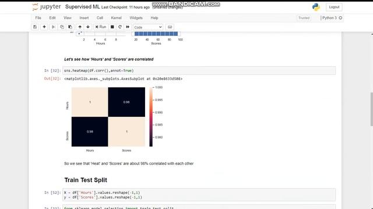Save and checkpoint the notebook
This screenshot has width=373, height=209.
click(x=35, y=27)
